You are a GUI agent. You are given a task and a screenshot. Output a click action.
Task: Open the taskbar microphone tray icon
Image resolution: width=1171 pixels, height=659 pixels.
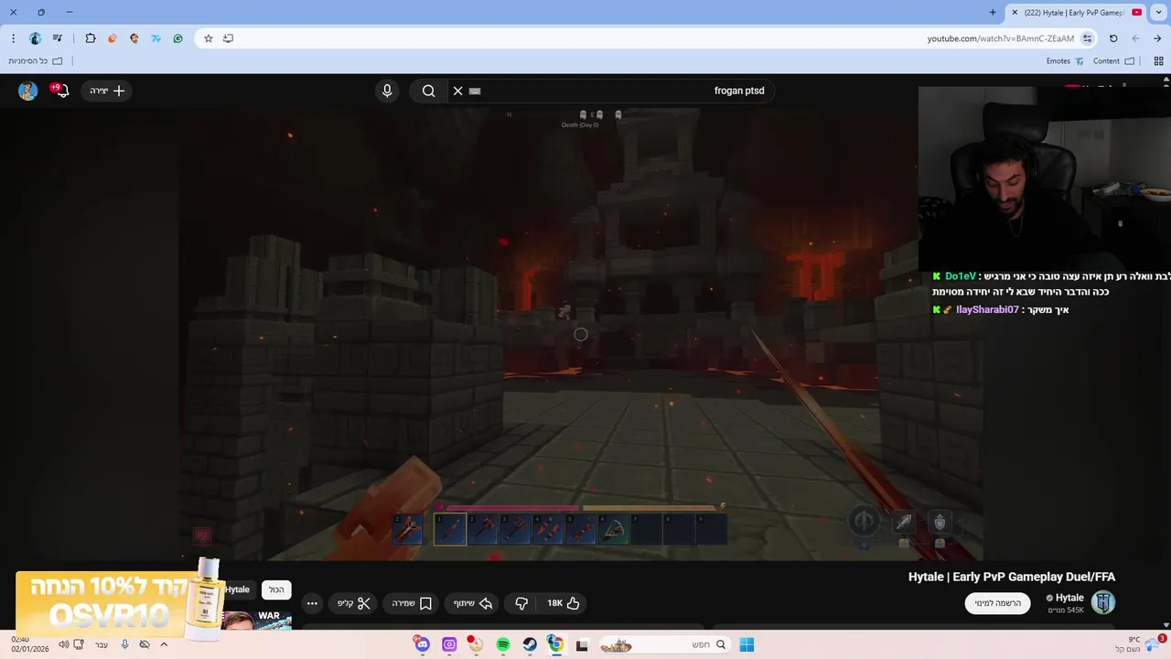(124, 644)
